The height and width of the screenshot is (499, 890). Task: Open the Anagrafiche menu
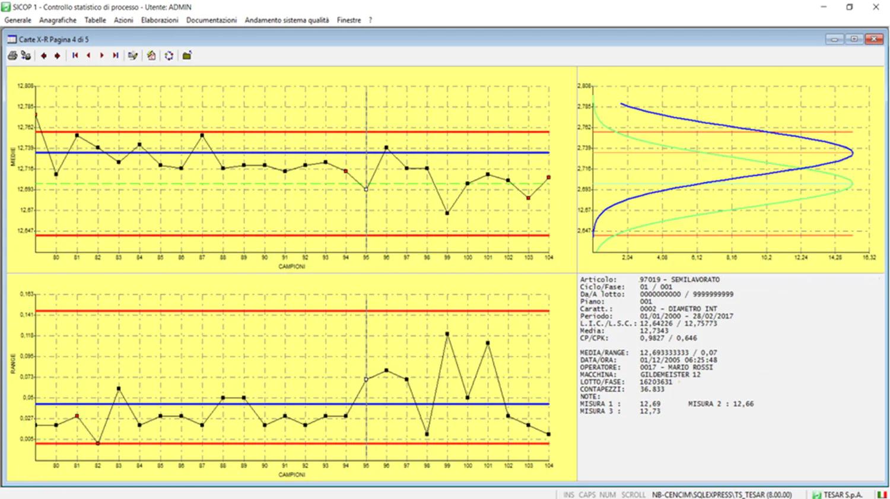click(58, 20)
